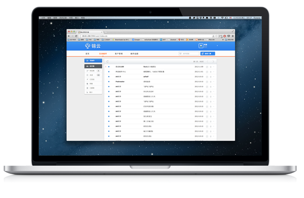
Task: Click the edit icon on the 2012-11-09 email row
Action: 207,67
